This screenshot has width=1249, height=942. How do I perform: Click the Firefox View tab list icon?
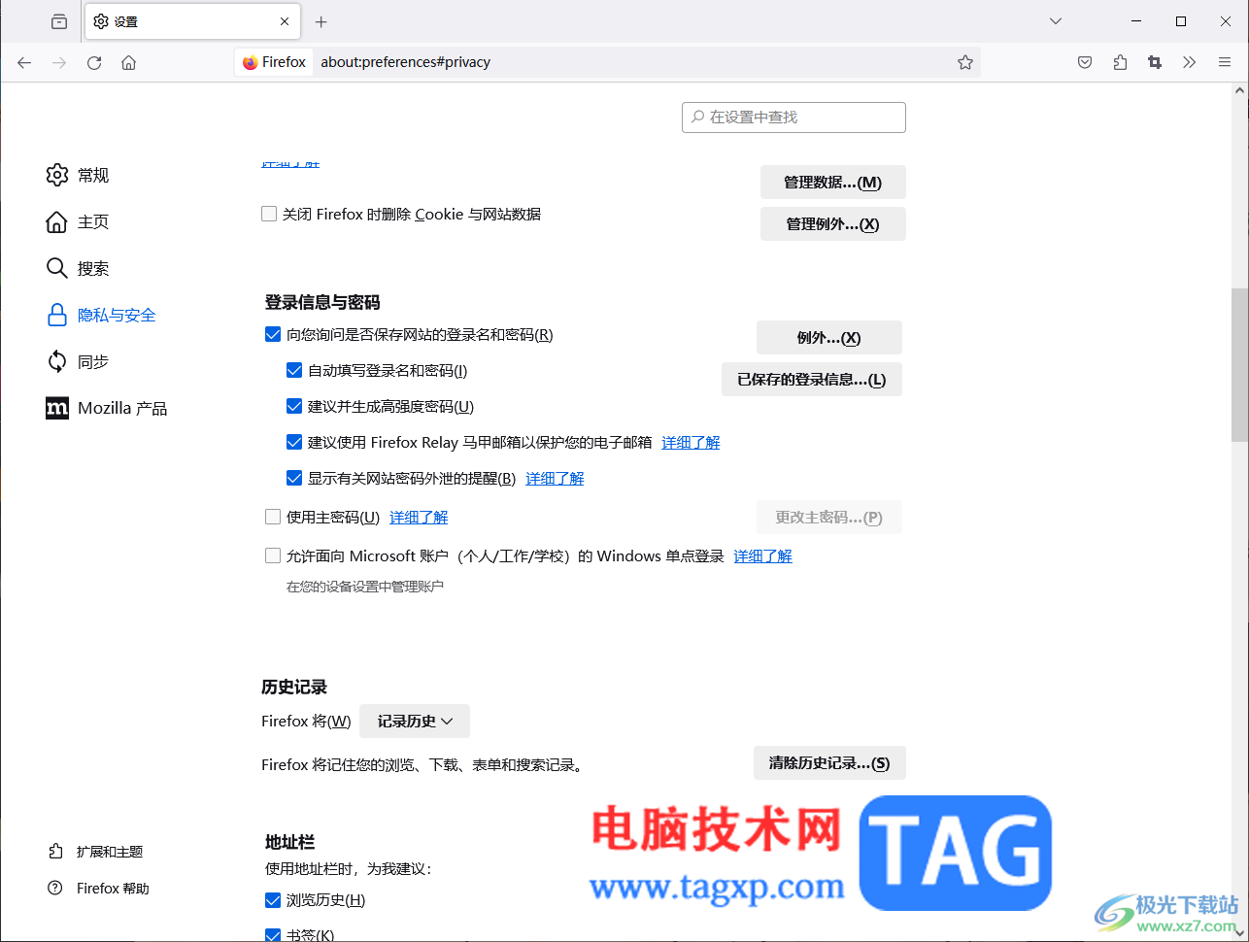point(59,21)
